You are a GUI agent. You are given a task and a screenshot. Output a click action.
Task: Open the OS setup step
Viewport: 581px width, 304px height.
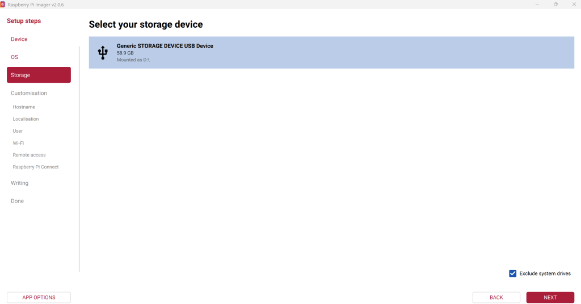pyautogui.click(x=15, y=57)
